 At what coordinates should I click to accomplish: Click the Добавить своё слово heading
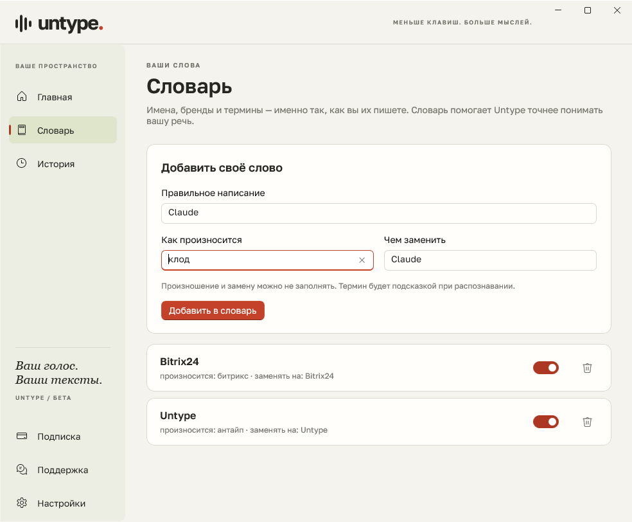click(x=222, y=168)
